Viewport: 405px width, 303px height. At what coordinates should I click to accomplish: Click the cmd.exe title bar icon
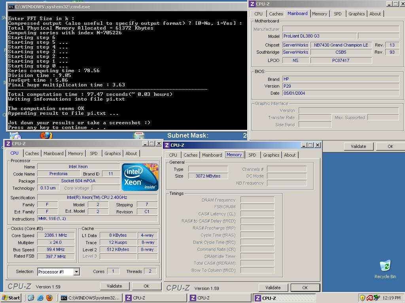pos(11,7)
